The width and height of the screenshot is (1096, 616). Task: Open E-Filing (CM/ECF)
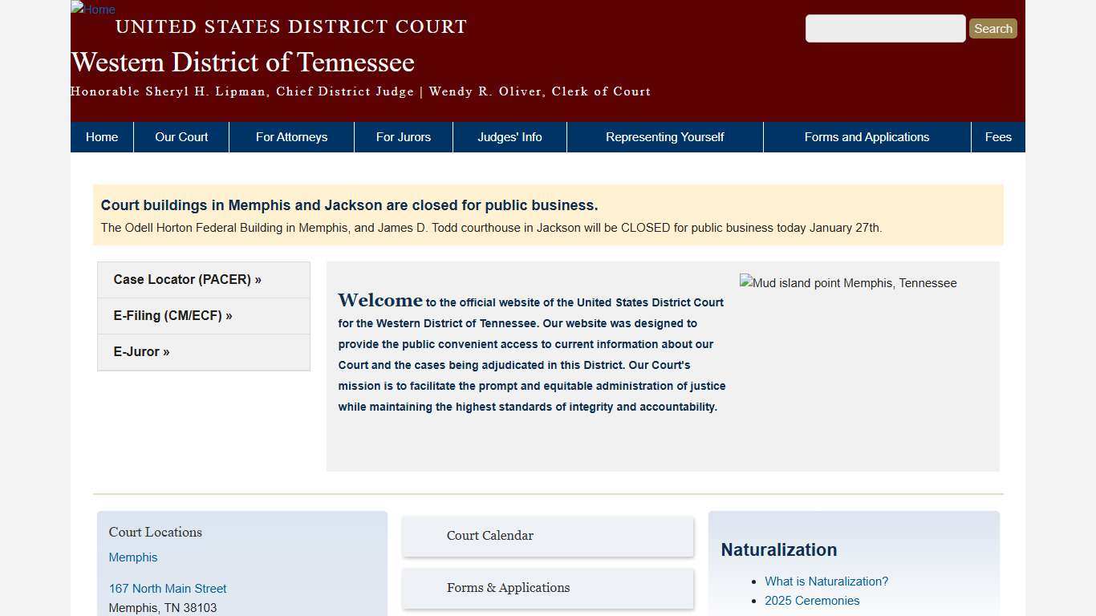click(x=173, y=315)
